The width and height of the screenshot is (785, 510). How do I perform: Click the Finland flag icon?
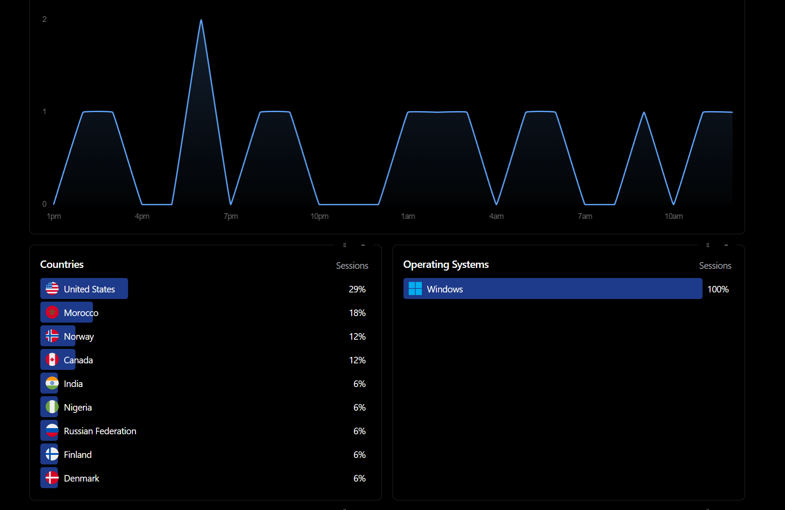click(x=52, y=454)
